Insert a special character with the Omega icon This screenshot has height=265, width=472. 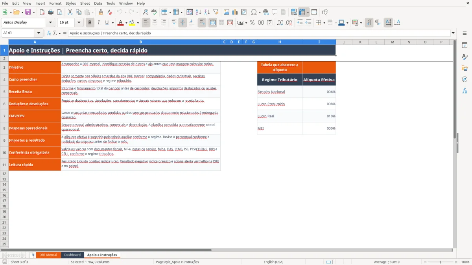(x=254, y=12)
